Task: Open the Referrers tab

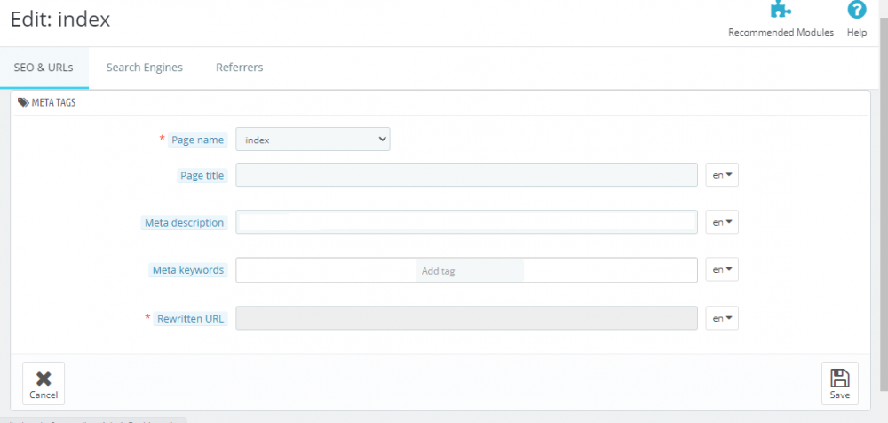Action: click(x=239, y=68)
